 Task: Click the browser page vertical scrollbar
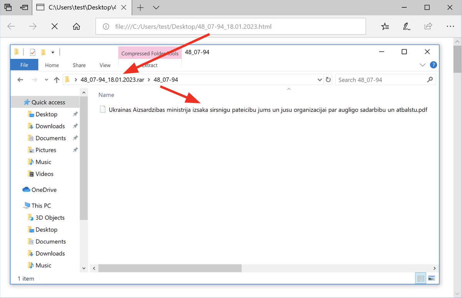tap(457, 59)
